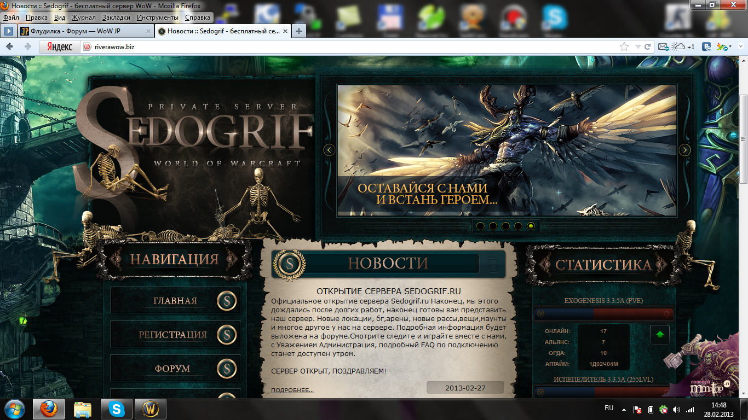
Task: Click the browser forward arrow
Action: (x=27, y=46)
